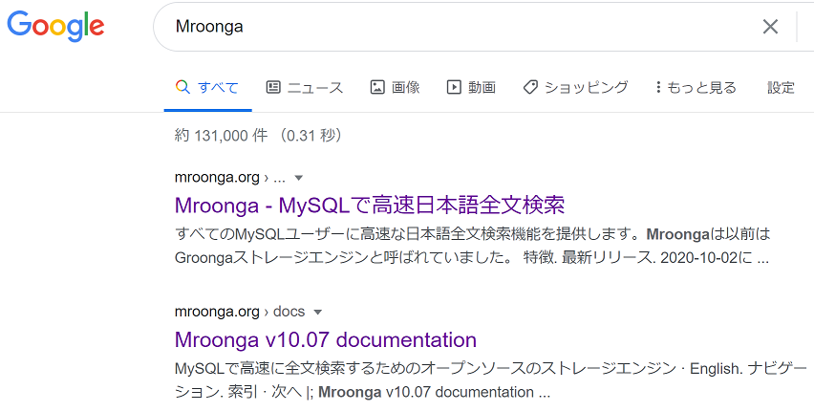Open Mroonga - MySQLで高速日本語全文検索 result
This screenshot has height=412, width=814.
point(370,206)
